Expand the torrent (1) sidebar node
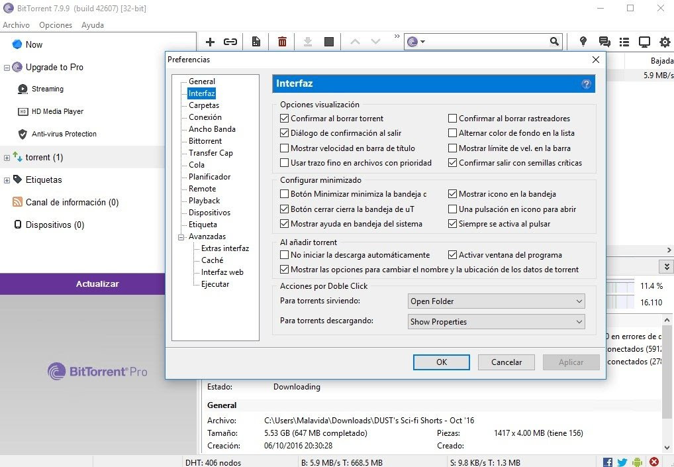Viewport: 674px width, 467px height. click(7, 158)
